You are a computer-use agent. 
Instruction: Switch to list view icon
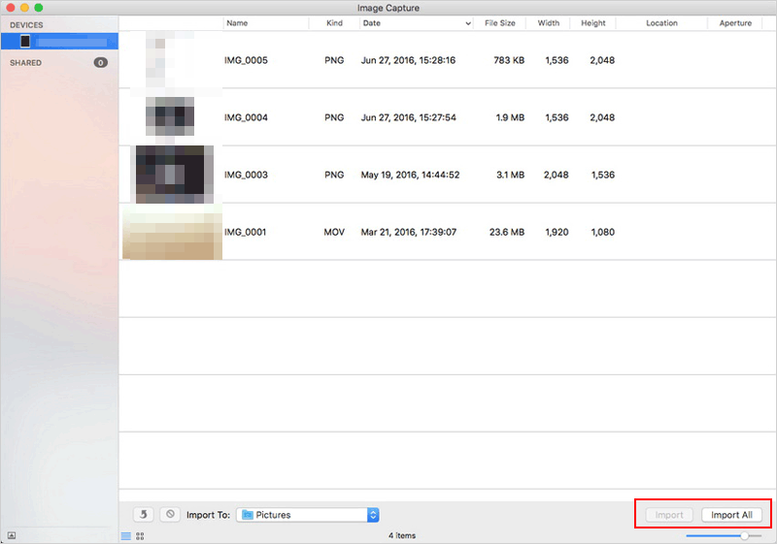click(126, 536)
